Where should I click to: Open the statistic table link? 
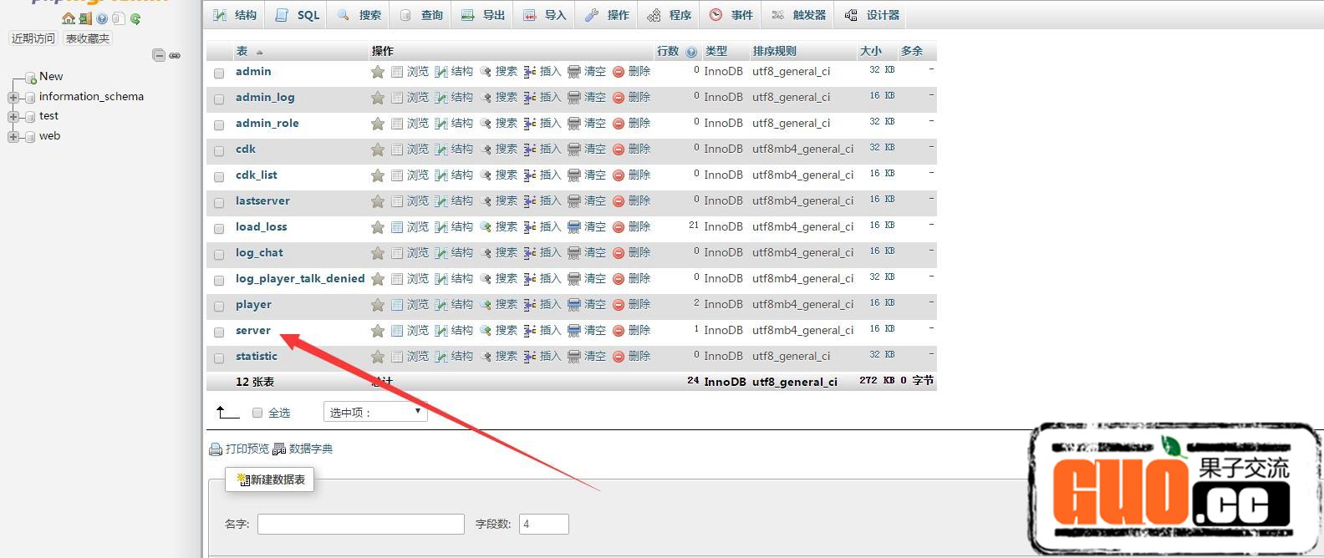point(256,357)
